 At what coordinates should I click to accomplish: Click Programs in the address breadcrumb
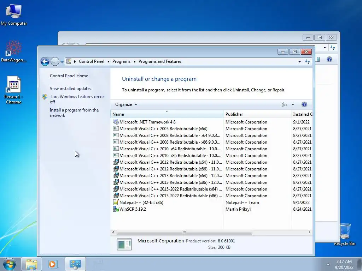[x=121, y=61]
